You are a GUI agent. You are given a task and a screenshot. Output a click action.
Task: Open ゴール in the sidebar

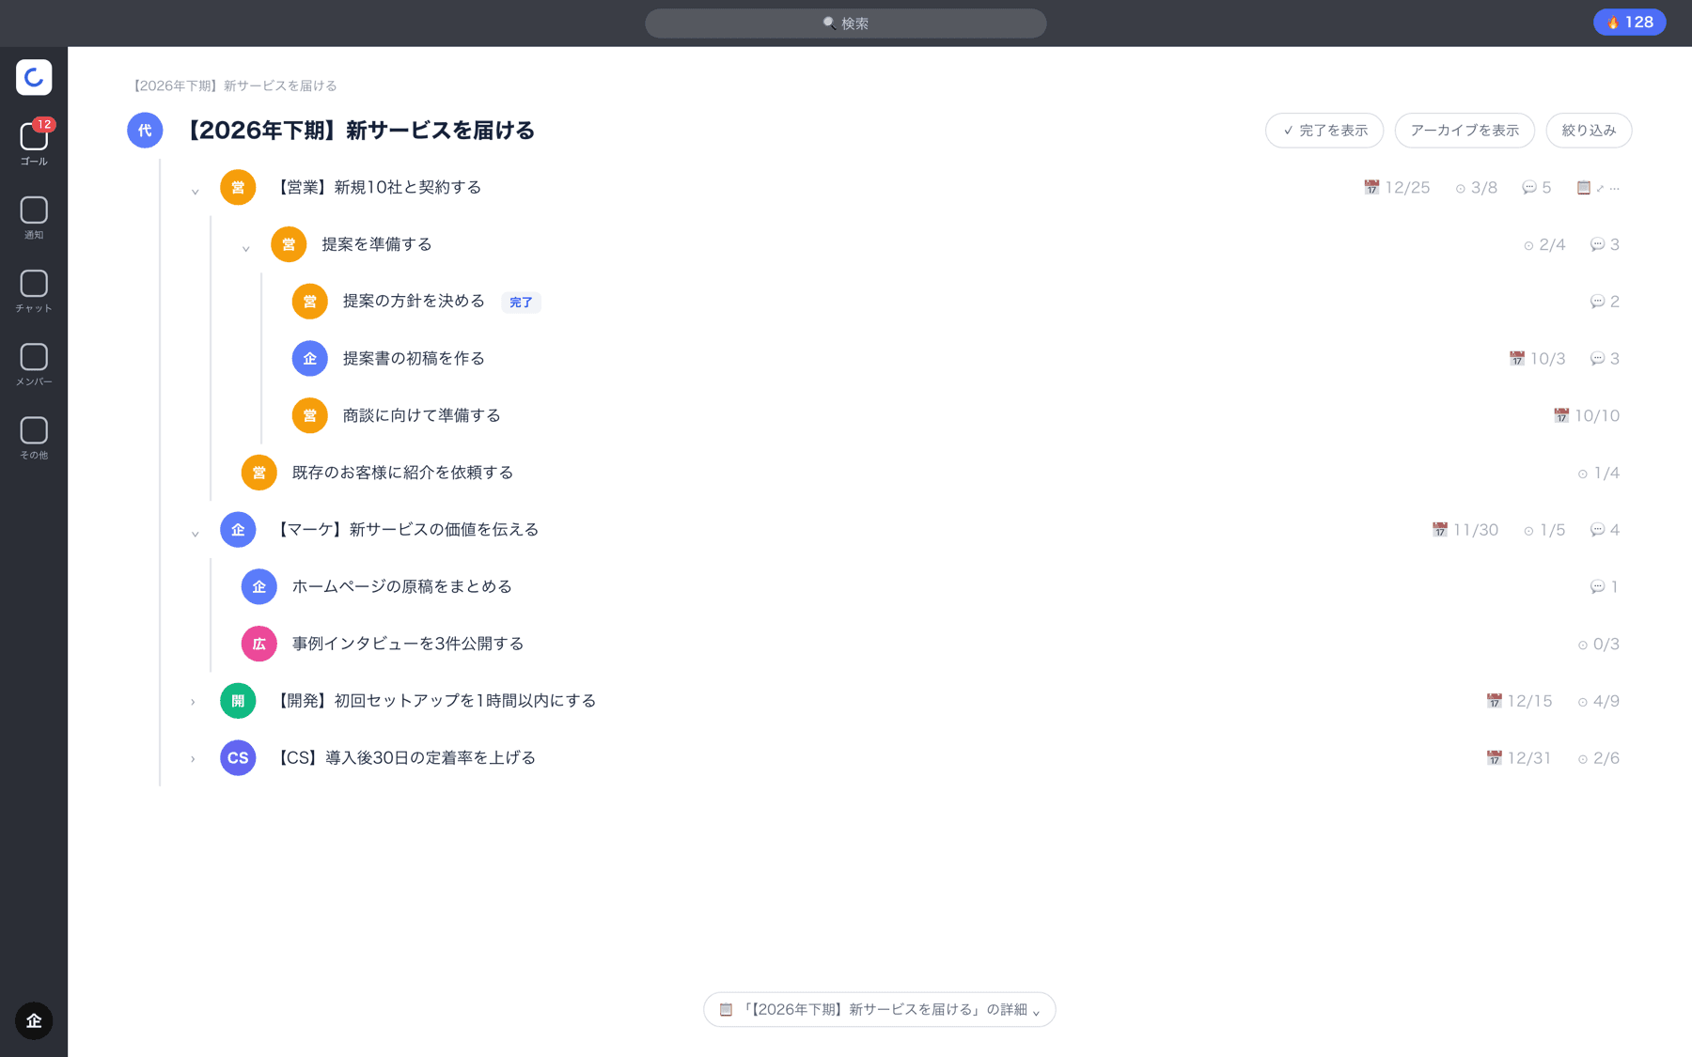click(x=34, y=144)
